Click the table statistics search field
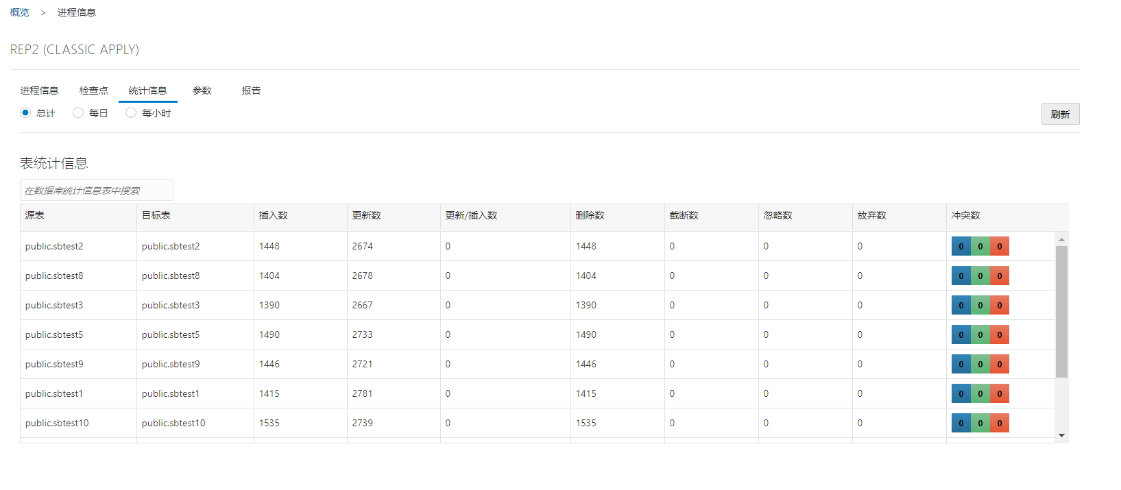This screenshot has height=490, width=1121. [x=96, y=191]
